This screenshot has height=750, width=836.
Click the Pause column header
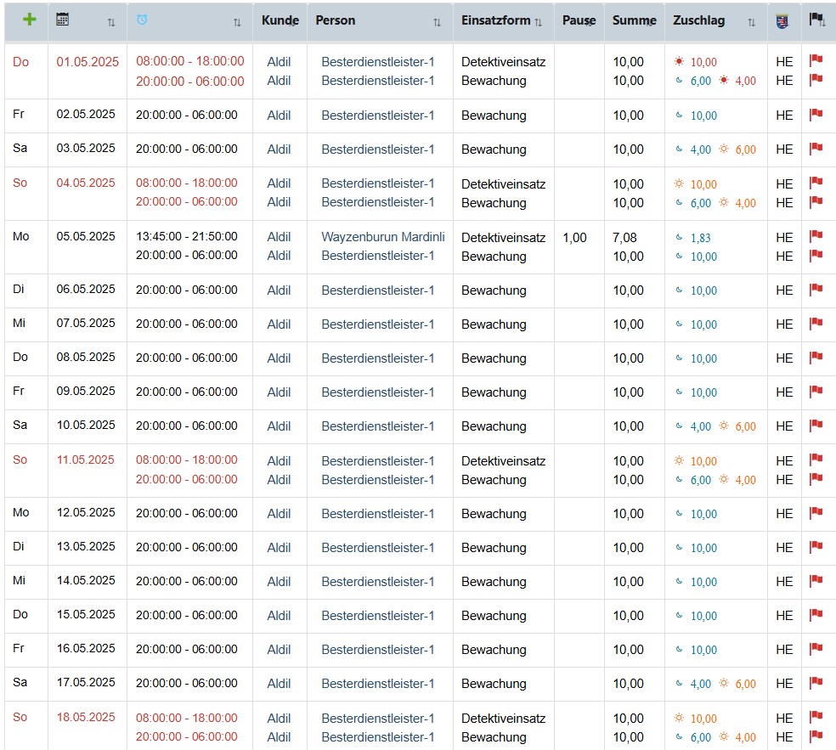[x=579, y=20]
